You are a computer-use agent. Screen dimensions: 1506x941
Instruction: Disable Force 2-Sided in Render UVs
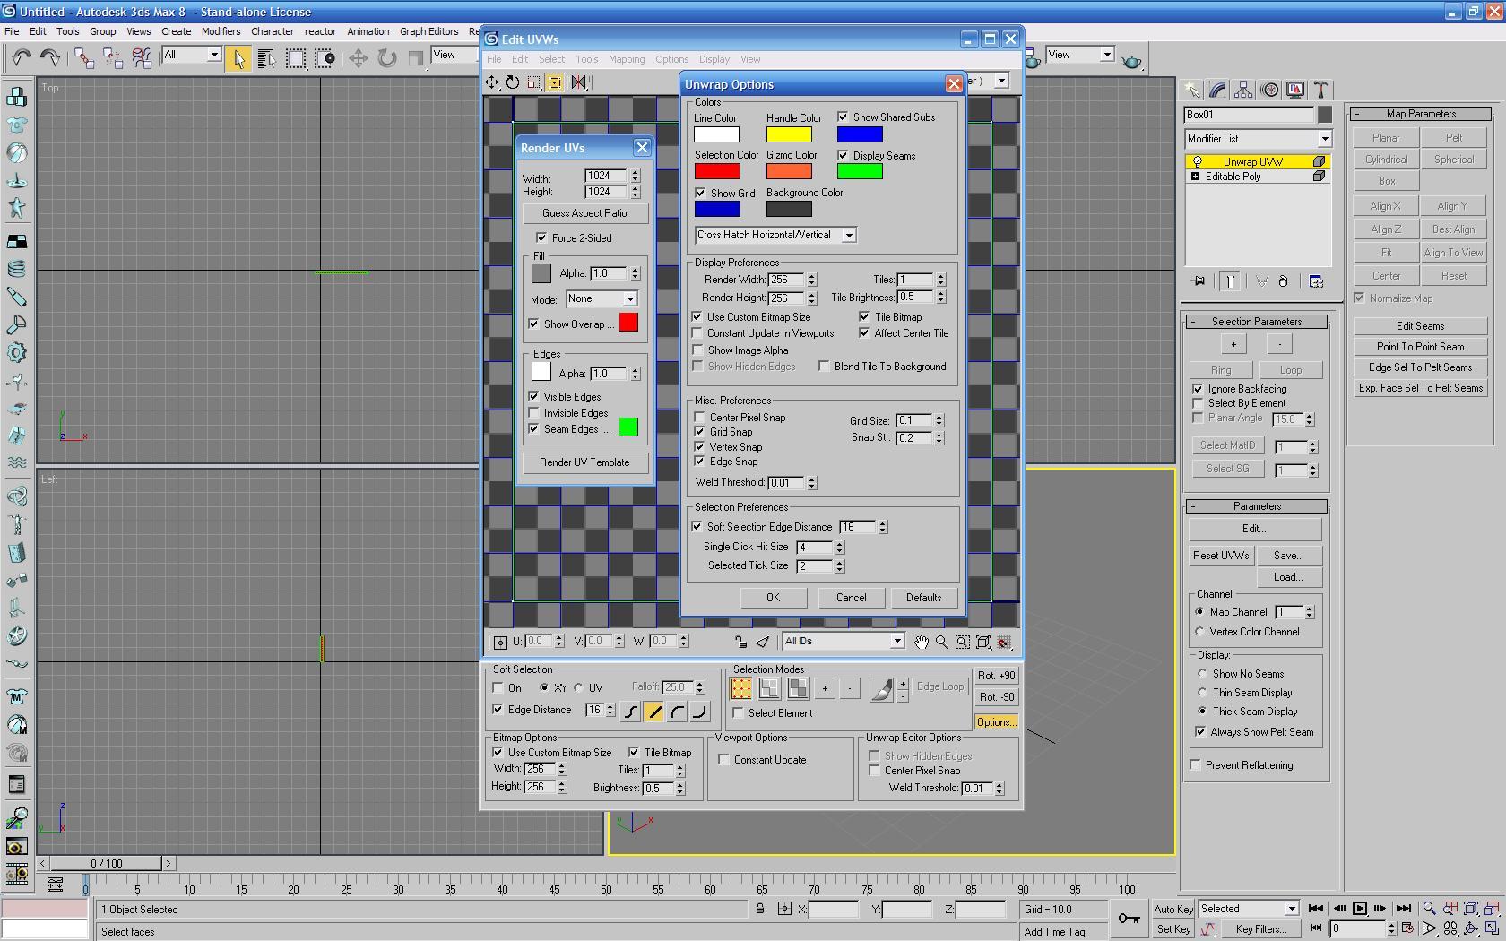tap(541, 237)
